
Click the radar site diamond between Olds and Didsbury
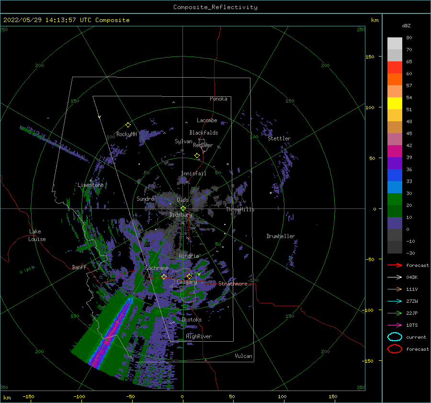pos(183,208)
